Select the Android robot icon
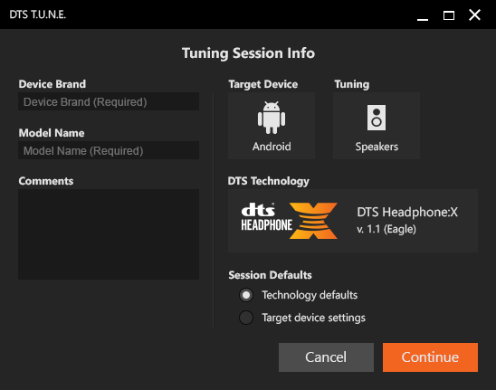 272,118
